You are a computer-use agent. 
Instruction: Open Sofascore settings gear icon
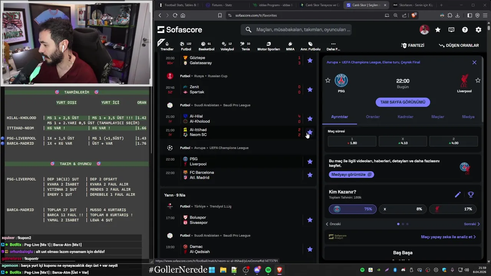(478, 30)
